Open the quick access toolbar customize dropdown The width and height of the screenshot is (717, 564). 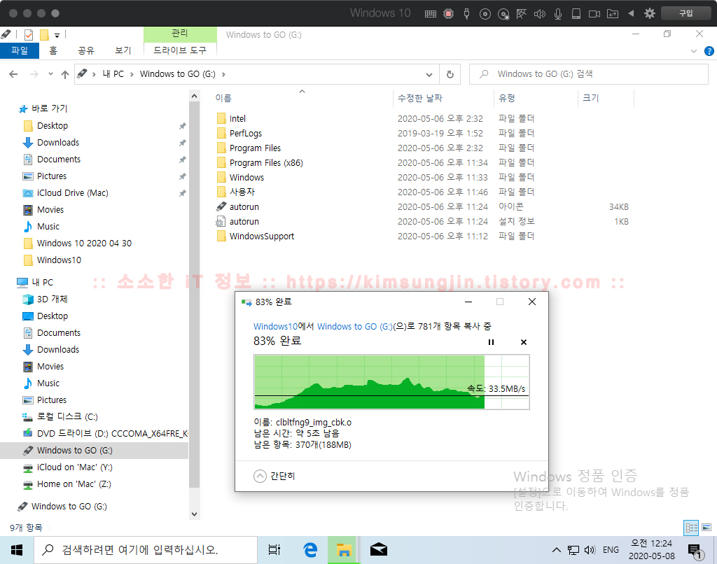[x=57, y=35]
